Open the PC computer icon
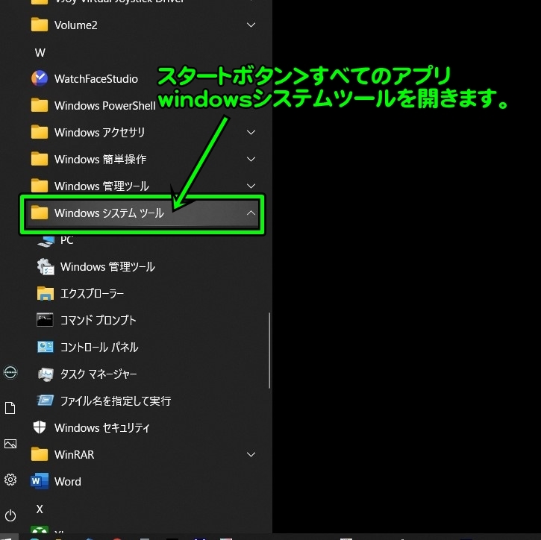Screen dimensions: 541x540 coord(46,241)
